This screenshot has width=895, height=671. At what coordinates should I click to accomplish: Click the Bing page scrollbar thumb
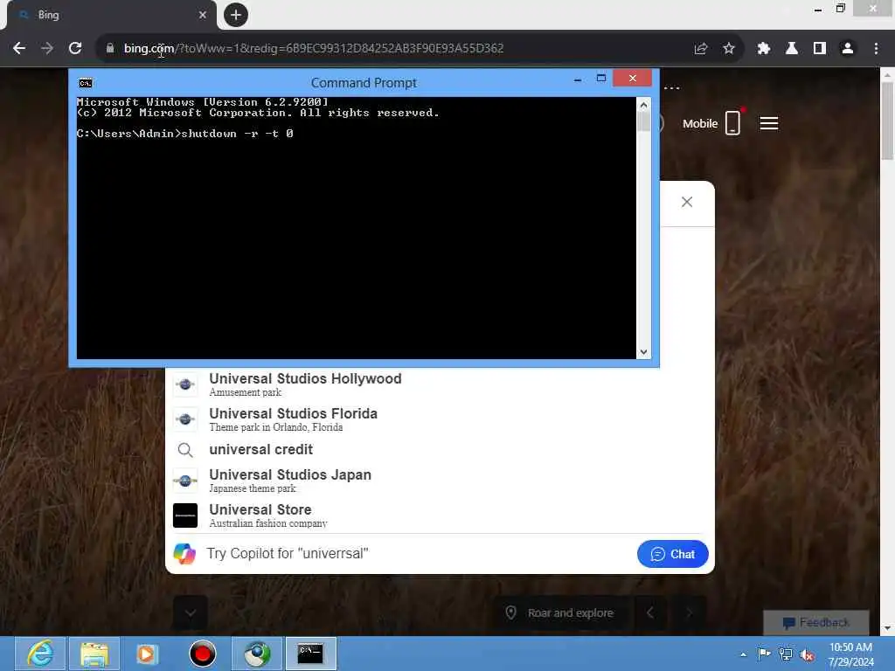click(887, 121)
